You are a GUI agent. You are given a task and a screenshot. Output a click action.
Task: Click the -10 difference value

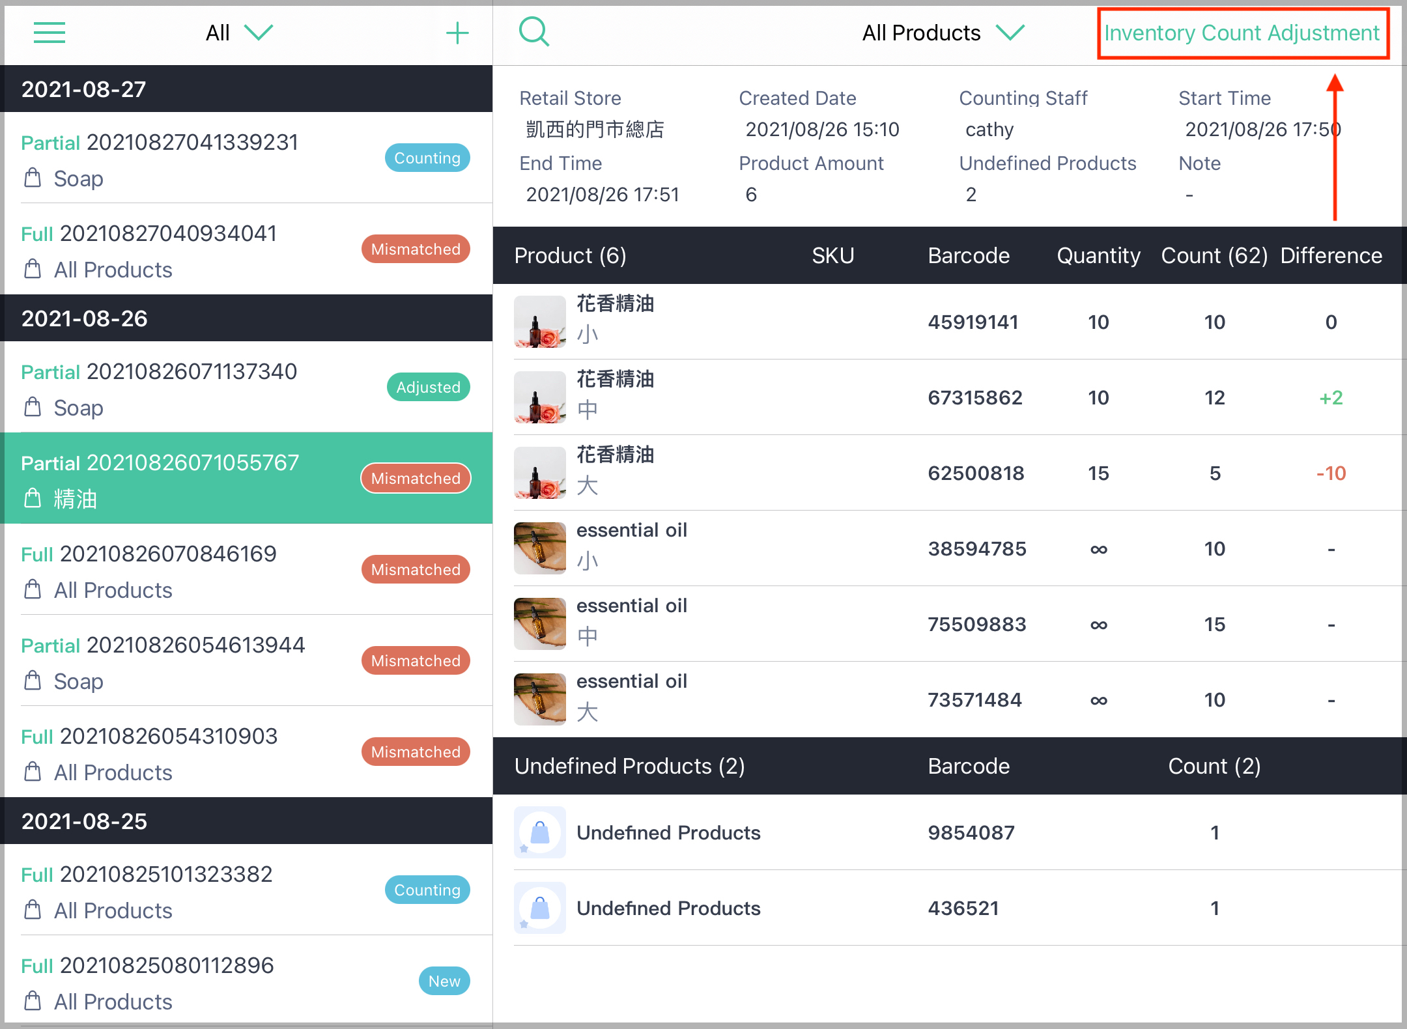[1331, 473]
